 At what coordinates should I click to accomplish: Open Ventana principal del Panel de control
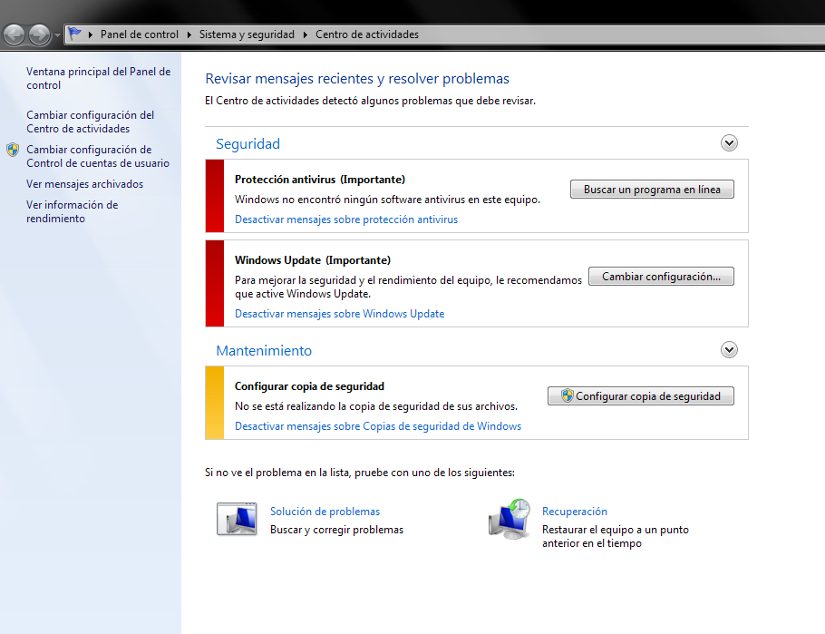pyautogui.click(x=99, y=79)
